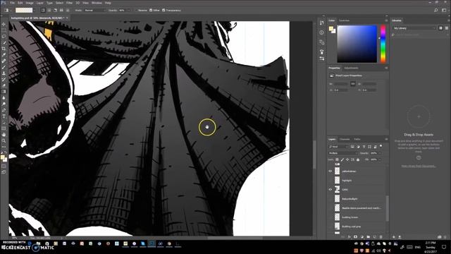451x254 pixels.
Task: Lock all with the padlock icon
Action: (358, 159)
